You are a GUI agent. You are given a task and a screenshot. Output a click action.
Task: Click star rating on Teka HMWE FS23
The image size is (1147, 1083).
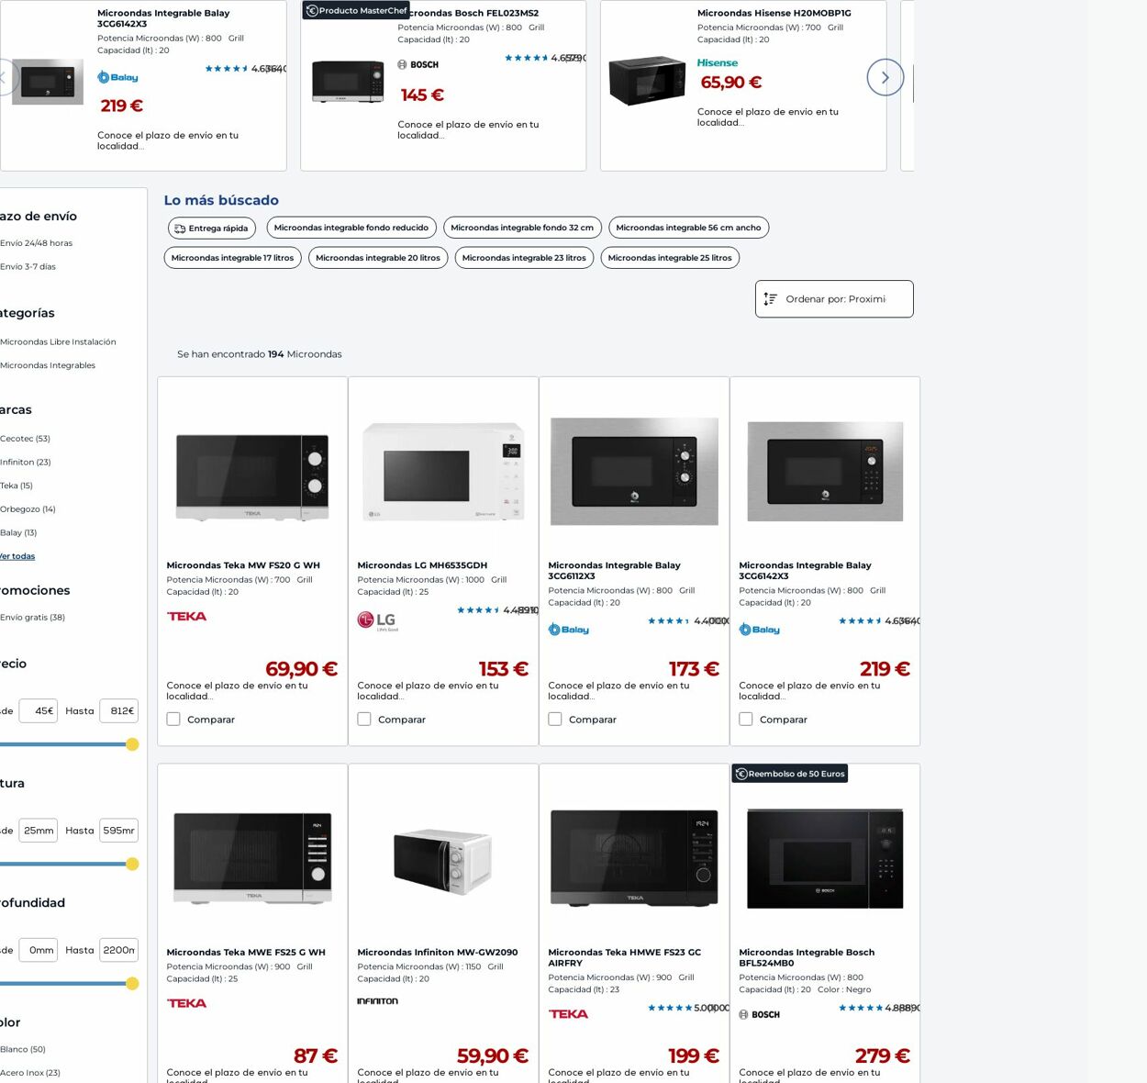[x=669, y=1008]
